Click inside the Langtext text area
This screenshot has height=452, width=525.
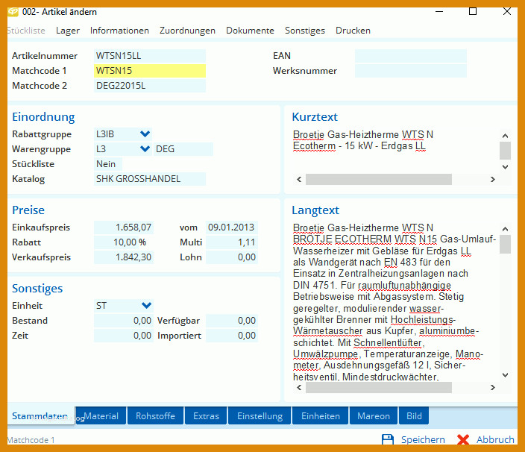395,301
